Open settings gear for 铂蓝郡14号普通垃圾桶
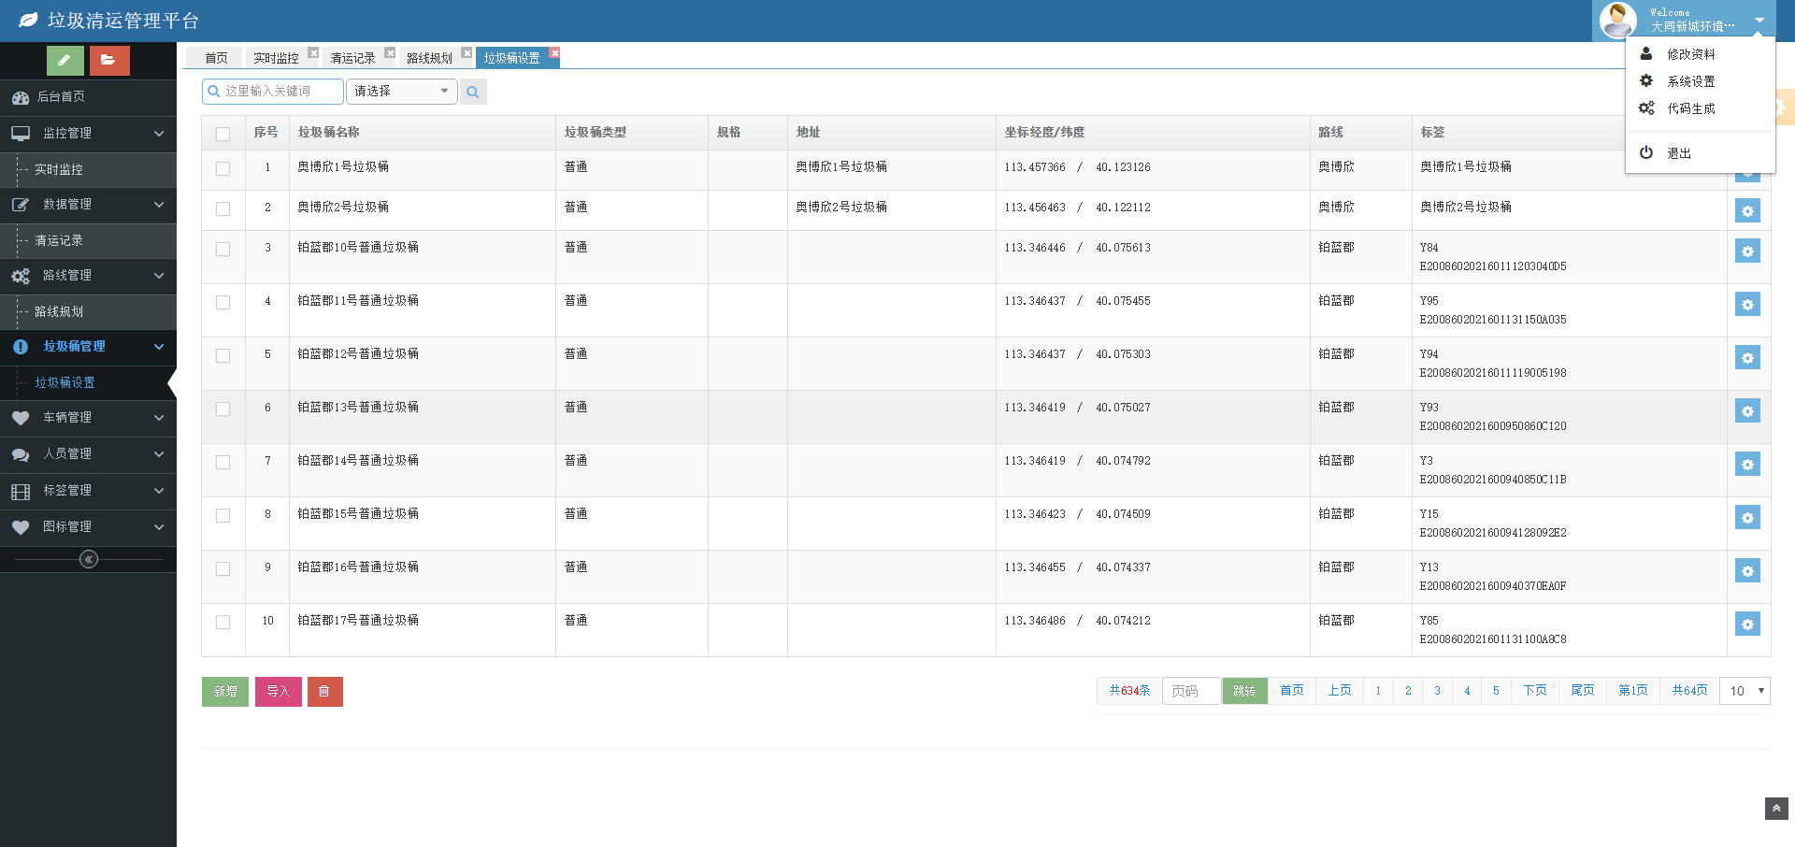This screenshot has height=847, width=1795. (1747, 464)
